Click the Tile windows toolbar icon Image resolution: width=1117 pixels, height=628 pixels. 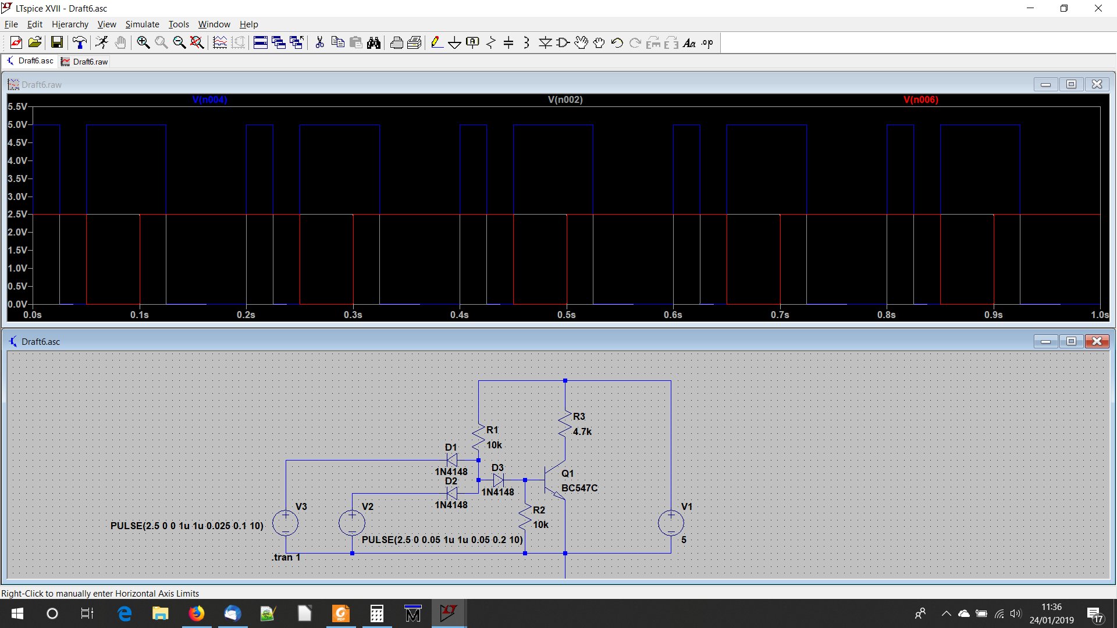260,42
